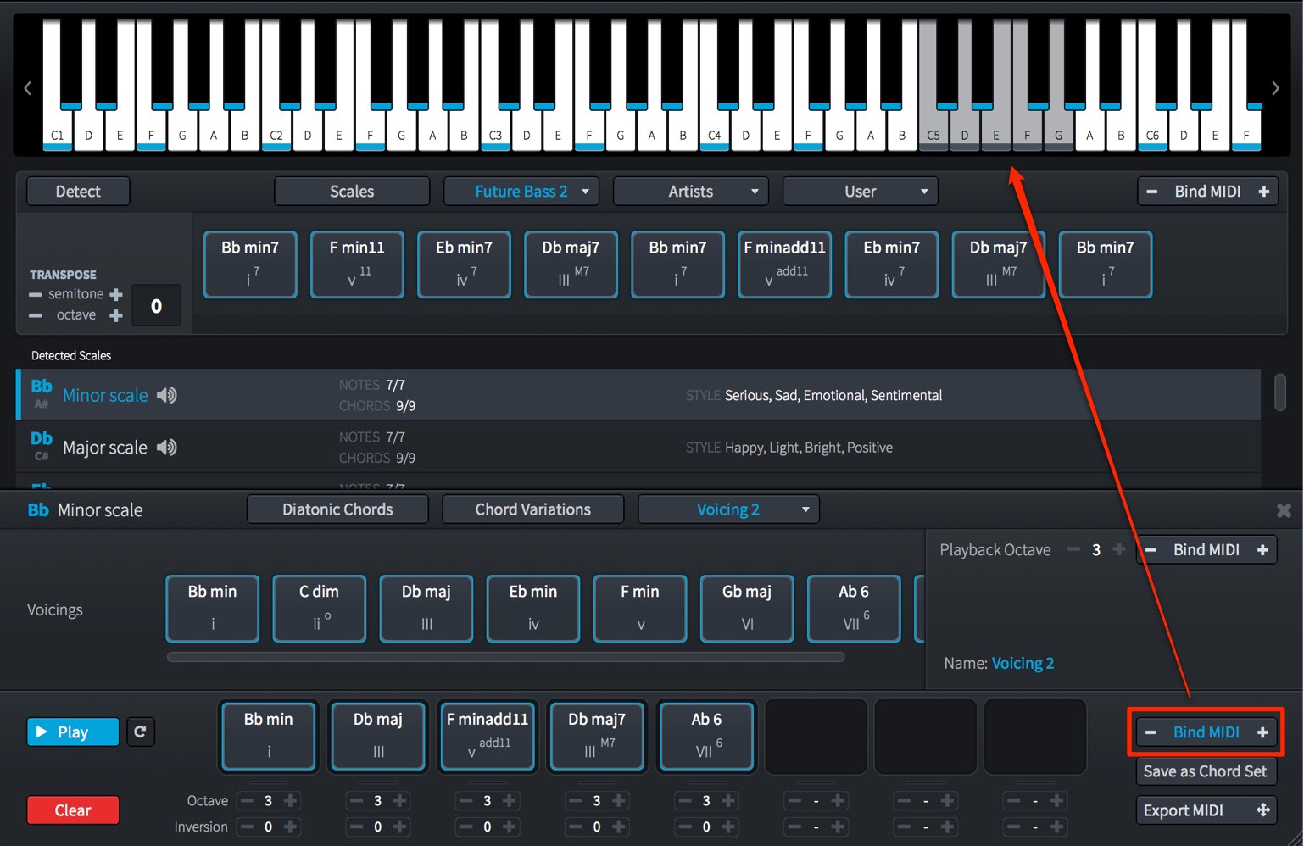
Task: Play the Bb Minor scale speaker icon
Action: point(167,395)
